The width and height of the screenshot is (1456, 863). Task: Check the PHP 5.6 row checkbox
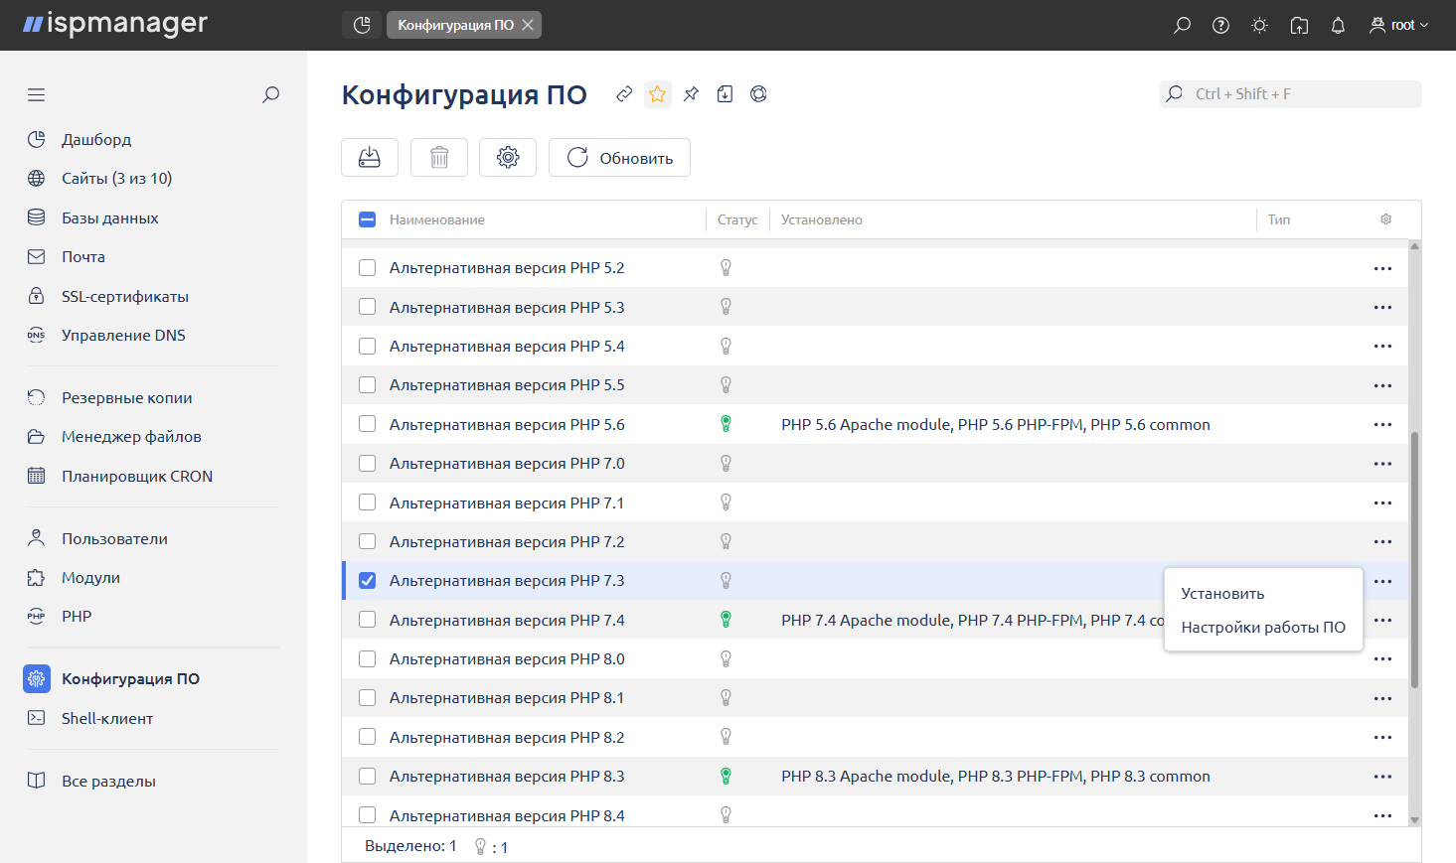(368, 424)
